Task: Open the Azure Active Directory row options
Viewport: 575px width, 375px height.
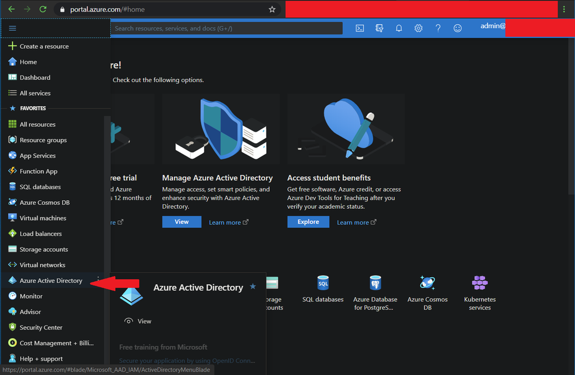Action: 98,279
